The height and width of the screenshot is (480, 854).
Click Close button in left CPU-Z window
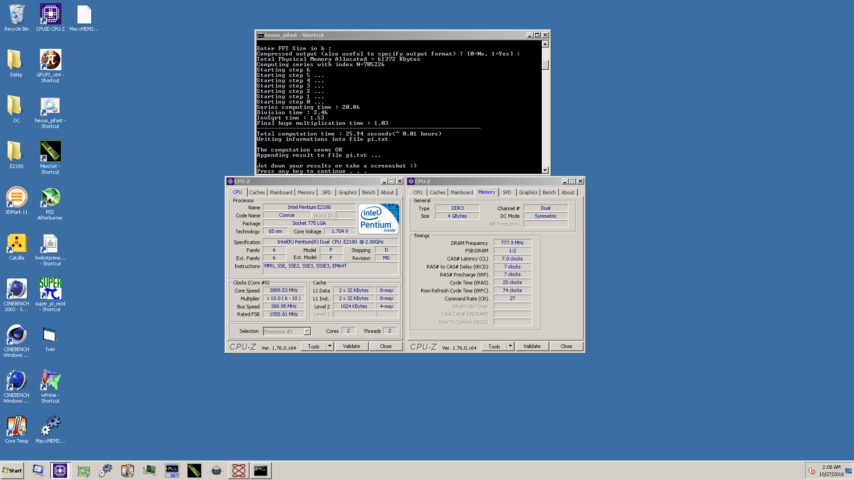coord(386,346)
